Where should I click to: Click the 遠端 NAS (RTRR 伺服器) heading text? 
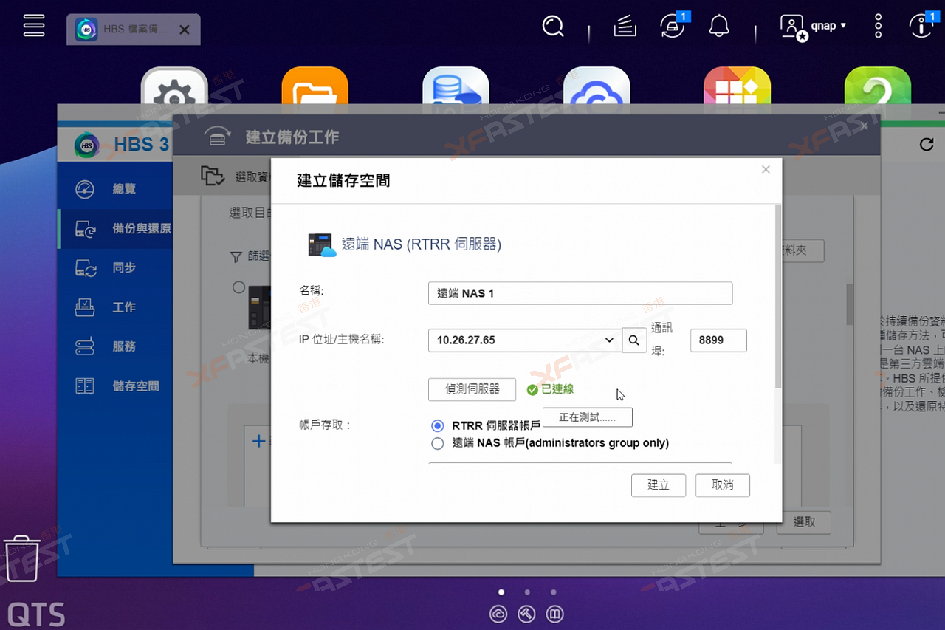click(x=422, y=244)
